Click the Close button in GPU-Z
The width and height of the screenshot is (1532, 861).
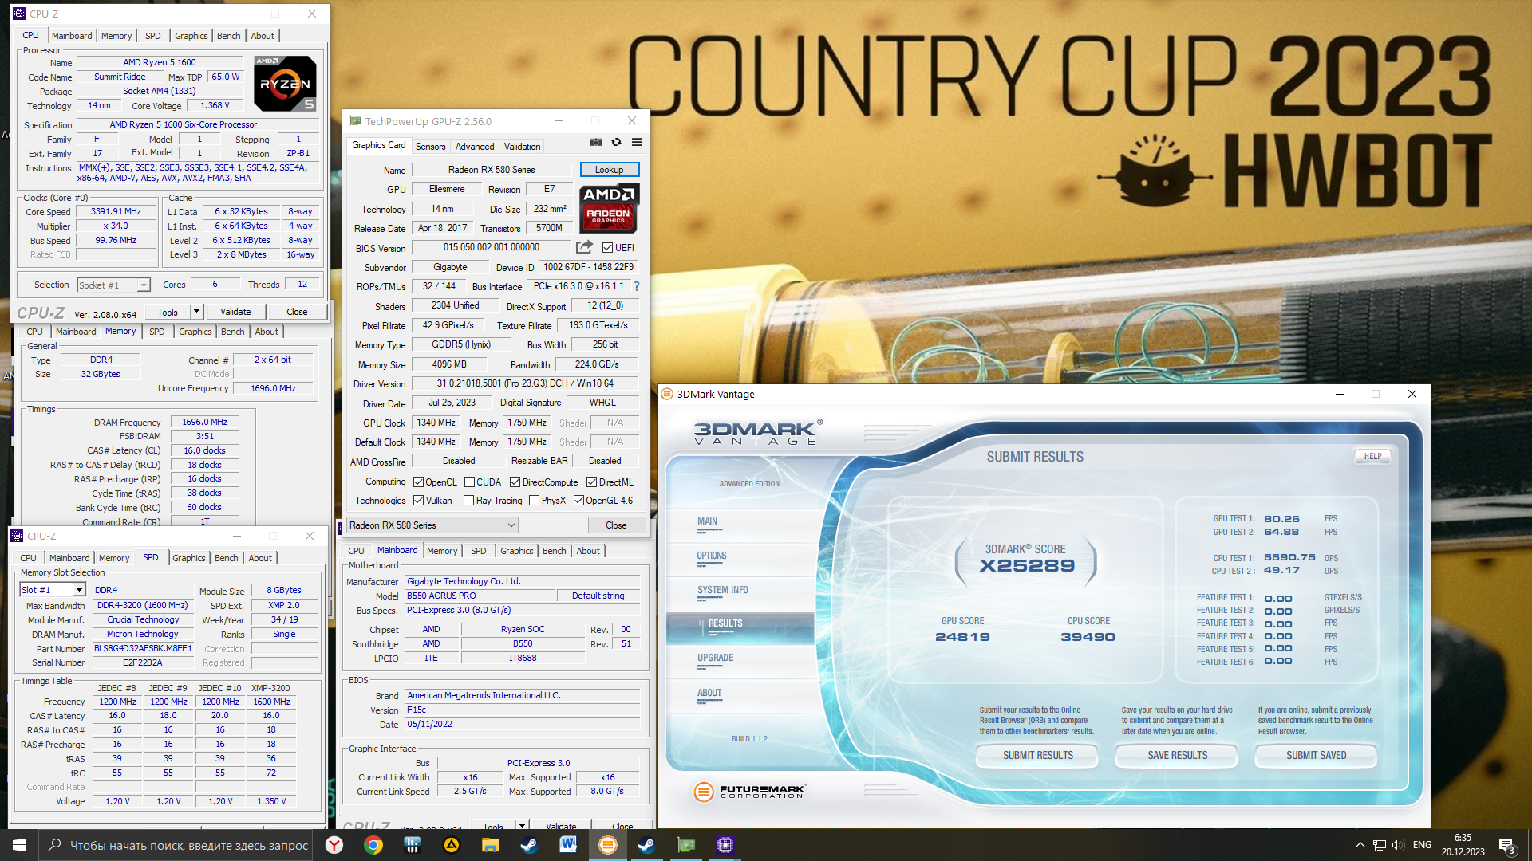[x=616, y=525]
